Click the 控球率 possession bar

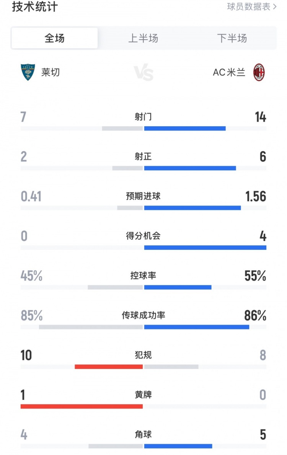tap(178, 287)
